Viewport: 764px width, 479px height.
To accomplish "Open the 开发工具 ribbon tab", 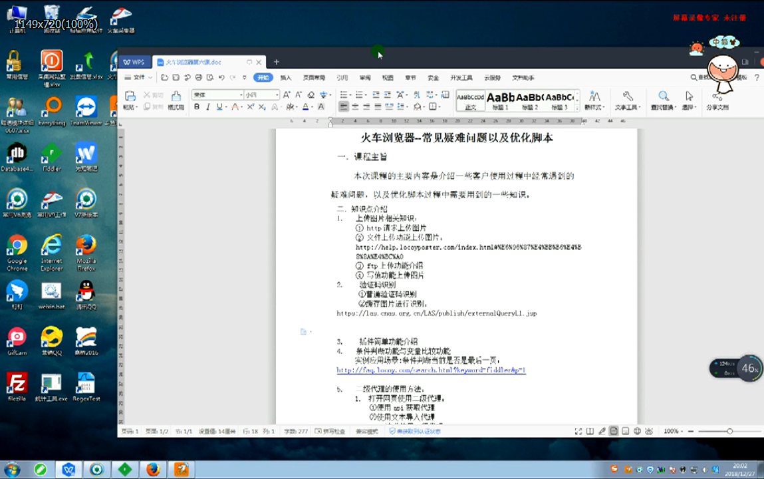I will [x=461, y=78].
